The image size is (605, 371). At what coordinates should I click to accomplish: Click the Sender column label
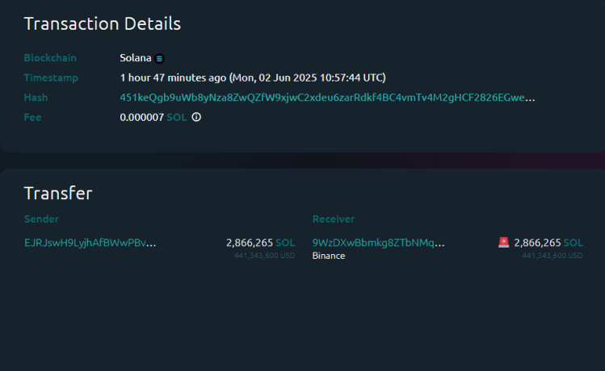pos(41,219)
